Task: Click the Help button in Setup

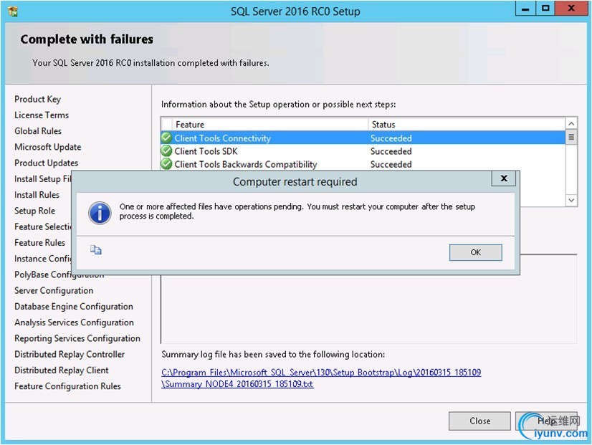Action: coord(546,421)
